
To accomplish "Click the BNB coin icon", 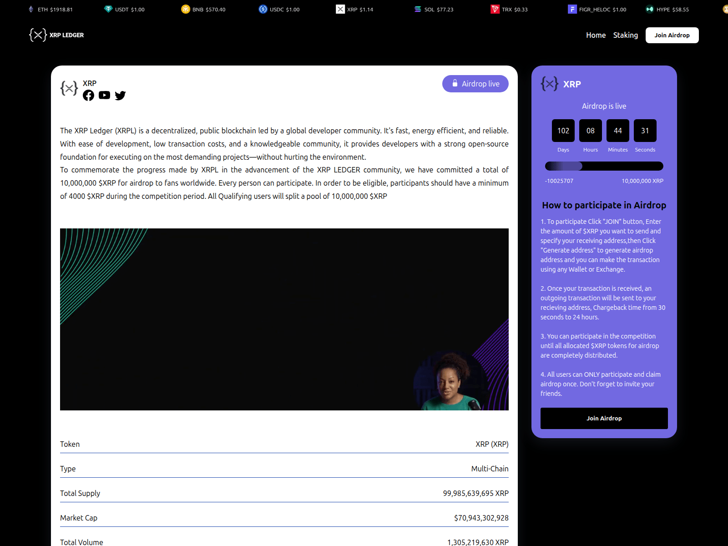I will pyautogui.click(x=186, y=9).
